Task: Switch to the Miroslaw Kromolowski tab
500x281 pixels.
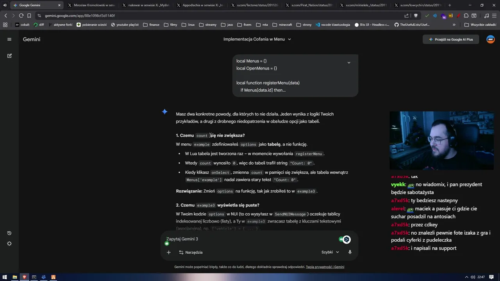Action: pos(91,5)
